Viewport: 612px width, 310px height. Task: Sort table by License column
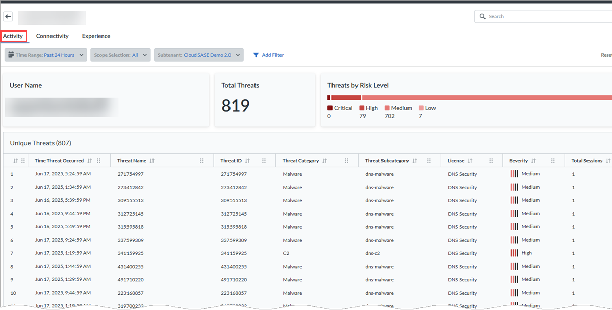[470, 161]
